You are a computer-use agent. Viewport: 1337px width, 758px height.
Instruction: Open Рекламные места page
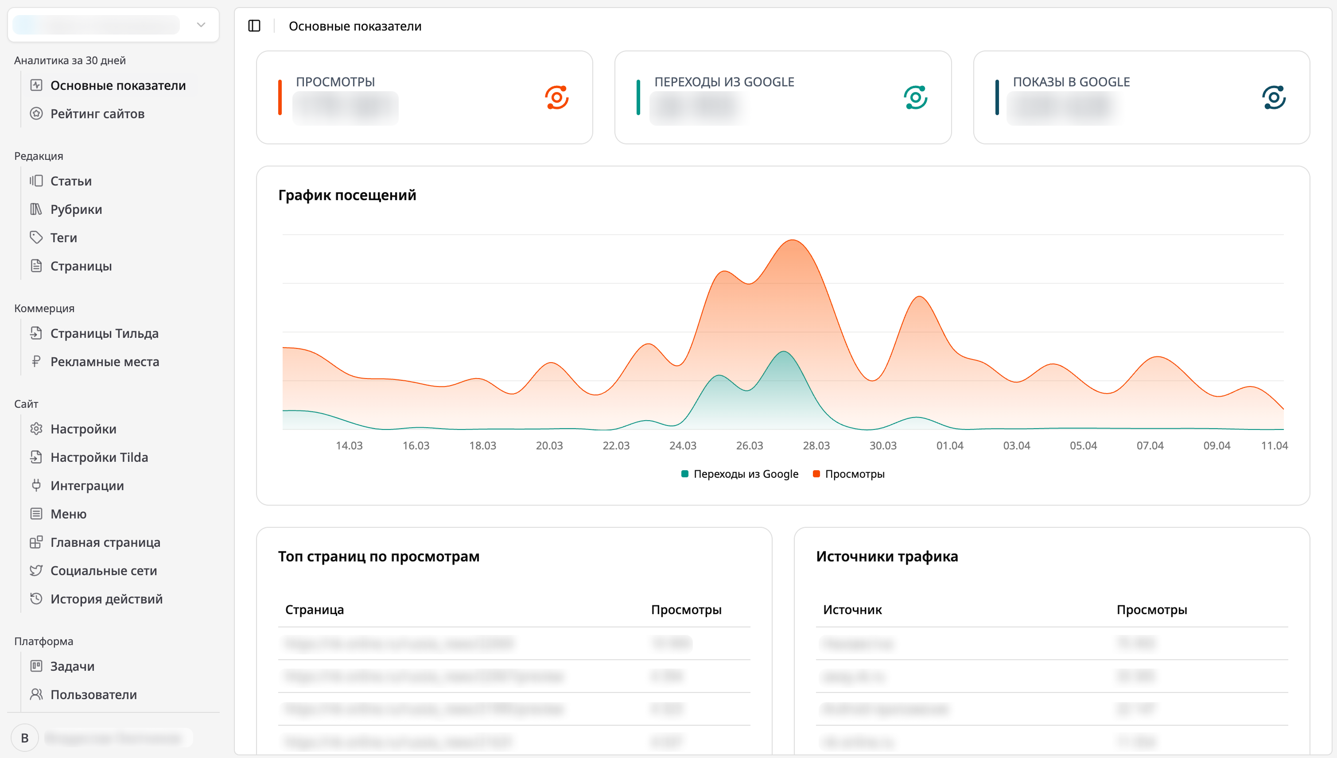105,361
